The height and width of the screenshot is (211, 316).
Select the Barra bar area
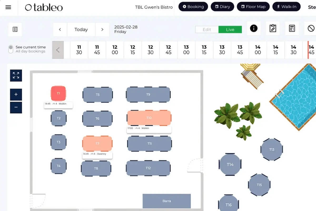(x=167, y=201)
